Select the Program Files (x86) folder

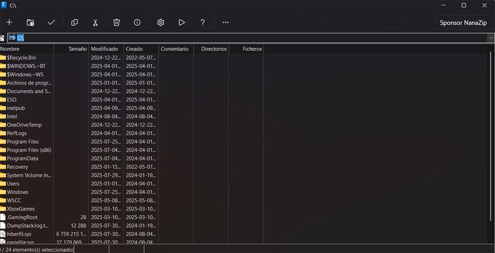coord(29,150)
